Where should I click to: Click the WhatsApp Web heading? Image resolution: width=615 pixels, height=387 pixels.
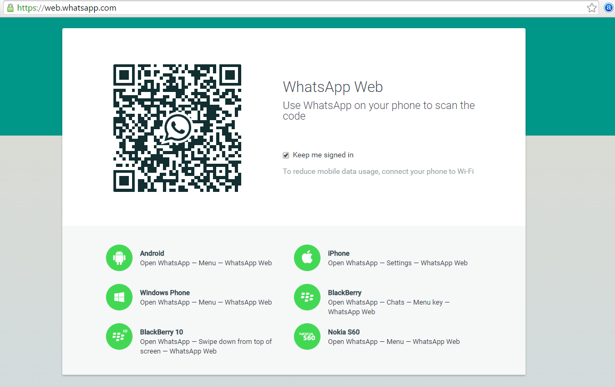point(333,87)
